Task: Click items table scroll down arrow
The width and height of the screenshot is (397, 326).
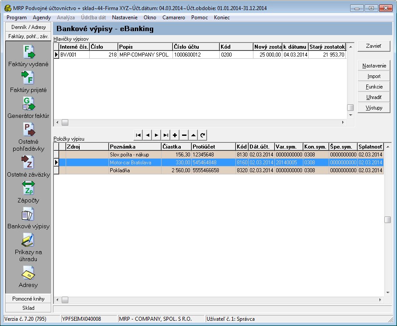Action: point(388,293)
